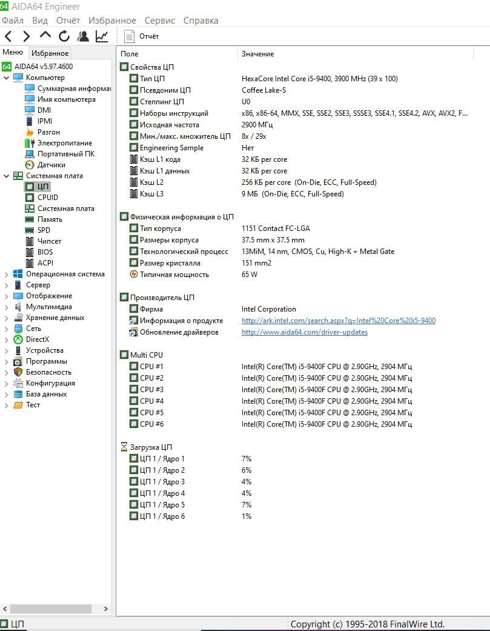Open the Файл menu
Viewport: 490px width, 631px height.
[x=13, y=21]
